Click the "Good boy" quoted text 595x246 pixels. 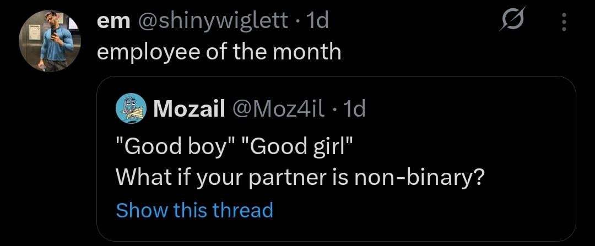tap(174, 147)
